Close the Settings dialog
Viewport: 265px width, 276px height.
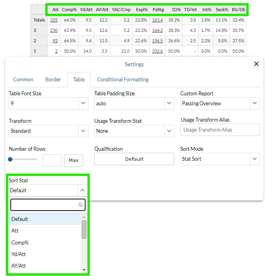tap(256, 64)
